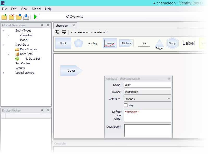Click the green check Data Set icon
The height and width of the screenshot is (154, 208).
[17, 58]
